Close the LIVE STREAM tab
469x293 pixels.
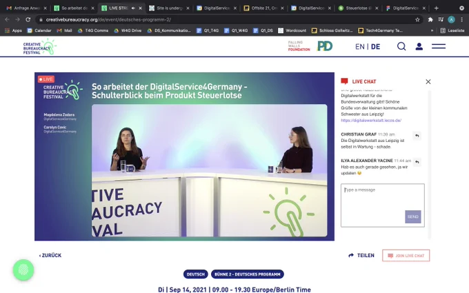click(x=140, y=8)
